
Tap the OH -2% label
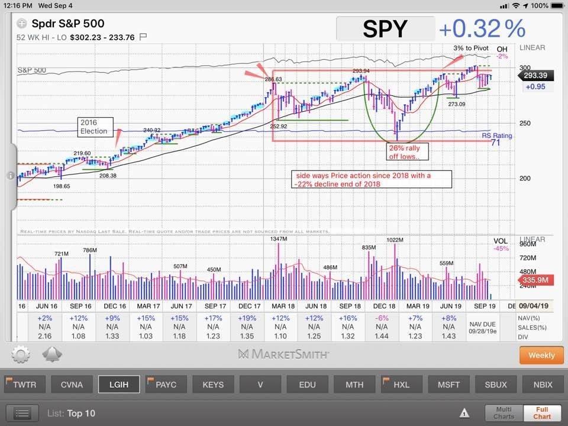click(502, 52)
